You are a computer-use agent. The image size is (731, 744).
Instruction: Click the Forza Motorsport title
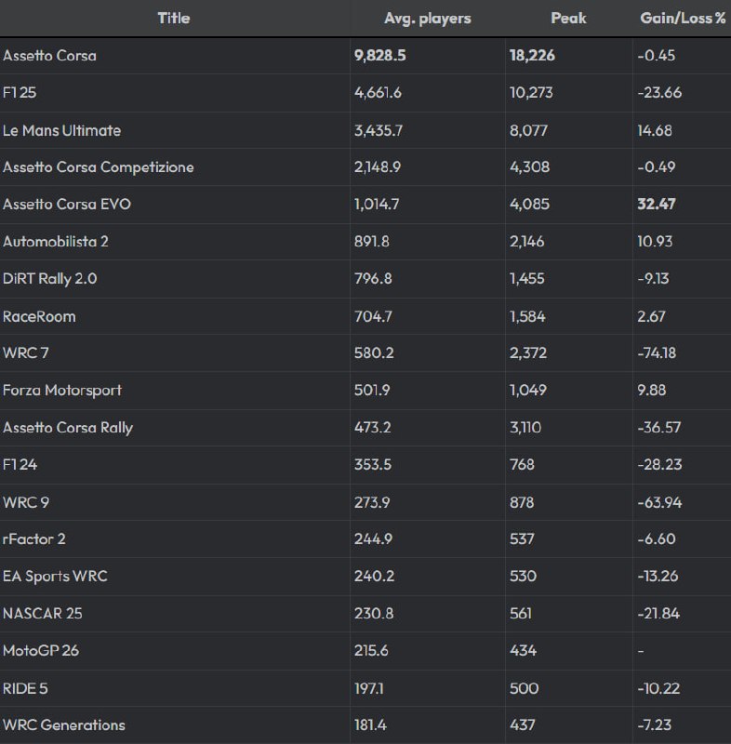(62, 390)
